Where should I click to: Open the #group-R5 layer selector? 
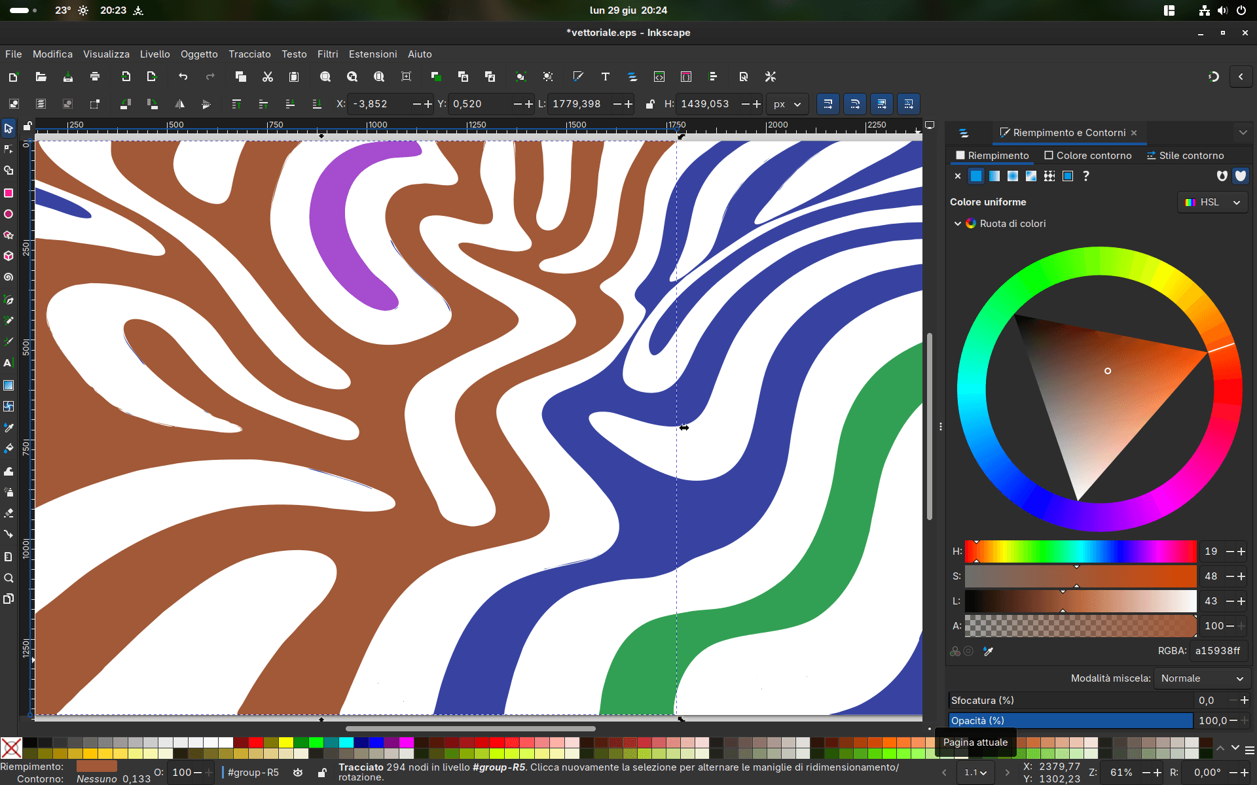tap(253, 773)
